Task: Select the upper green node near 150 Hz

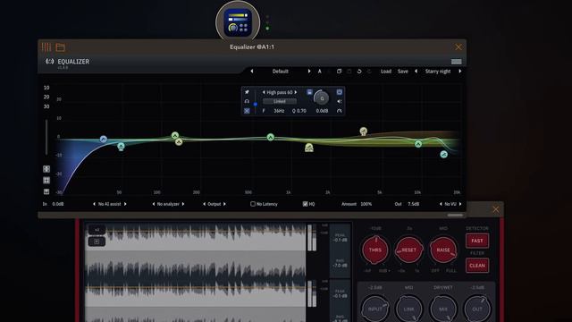Action: point(175,135)
